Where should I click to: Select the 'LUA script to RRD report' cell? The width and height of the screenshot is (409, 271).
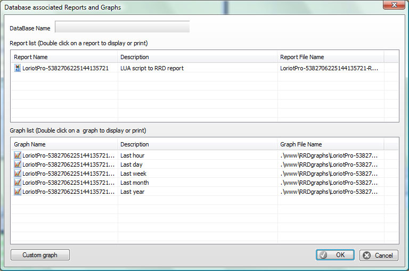[152, 68]
